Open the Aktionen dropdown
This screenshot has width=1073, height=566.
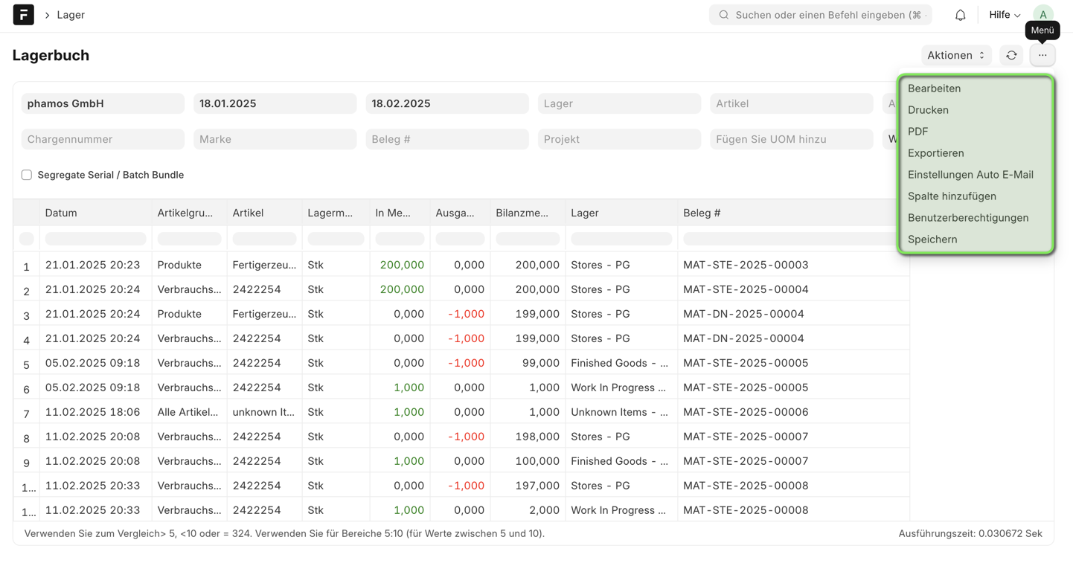(956, 55)
